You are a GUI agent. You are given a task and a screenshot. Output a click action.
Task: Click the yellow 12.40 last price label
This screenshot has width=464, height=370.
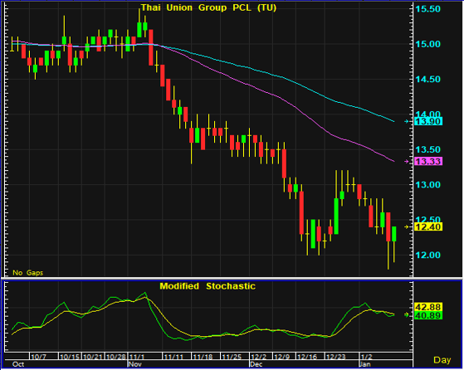(x=428, y=226)
